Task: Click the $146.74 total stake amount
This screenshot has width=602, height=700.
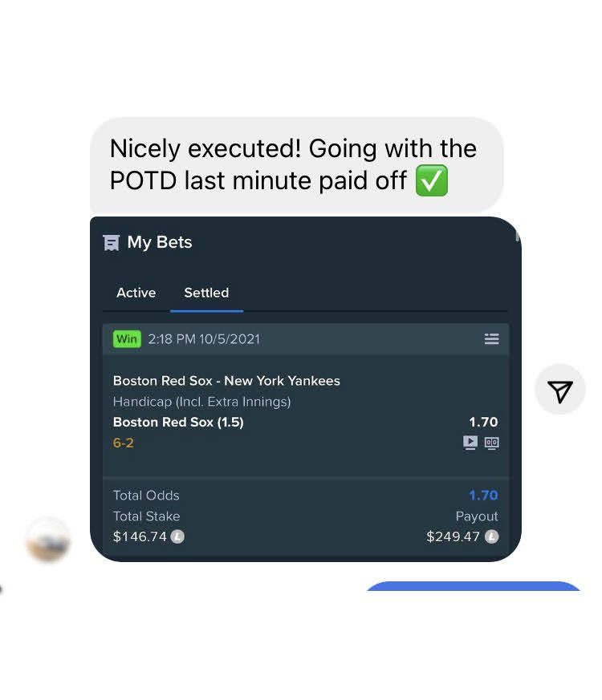Action: tap(140, 536)
